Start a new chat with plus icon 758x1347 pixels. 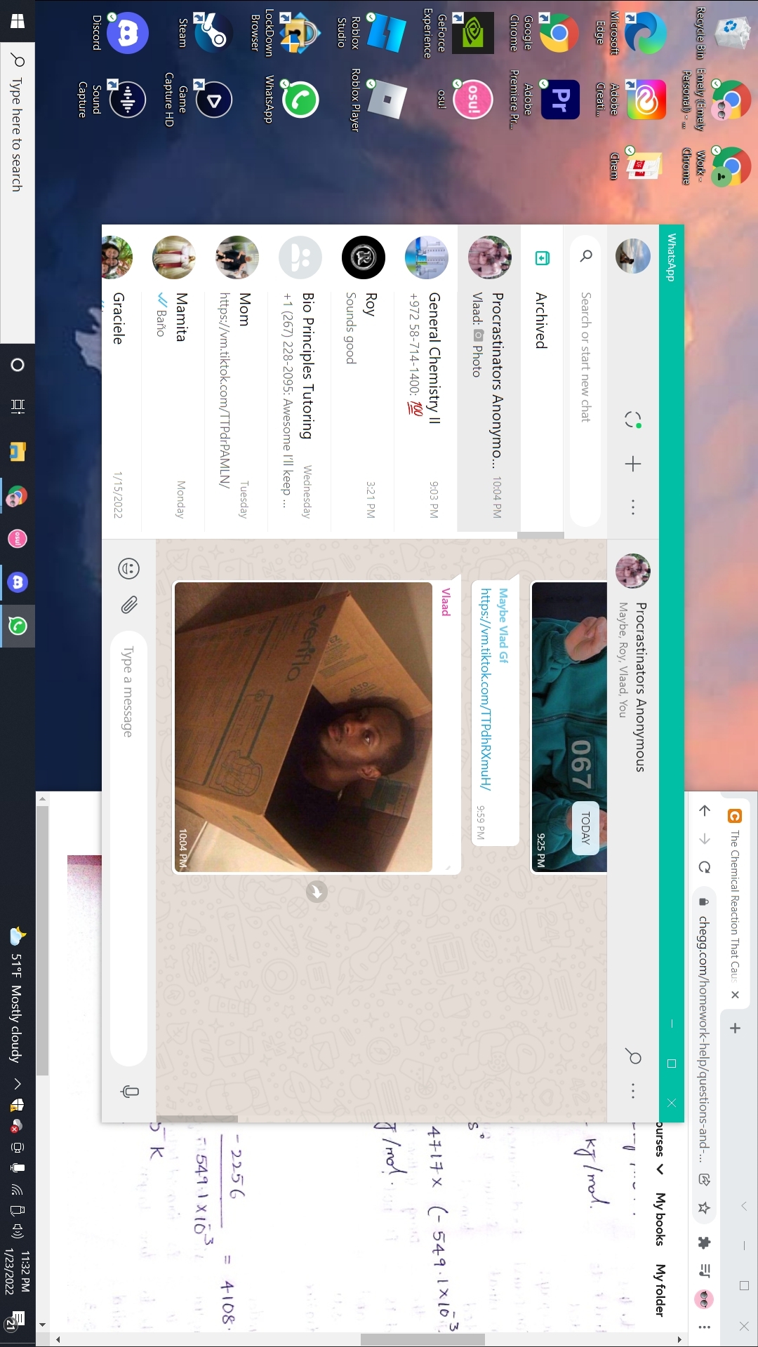coord(632,464)
